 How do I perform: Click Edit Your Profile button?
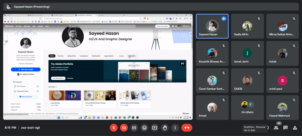pyautogui.click(x=26, y=70)
